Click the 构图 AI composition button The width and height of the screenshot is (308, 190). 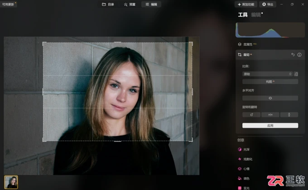pos(270,81)
